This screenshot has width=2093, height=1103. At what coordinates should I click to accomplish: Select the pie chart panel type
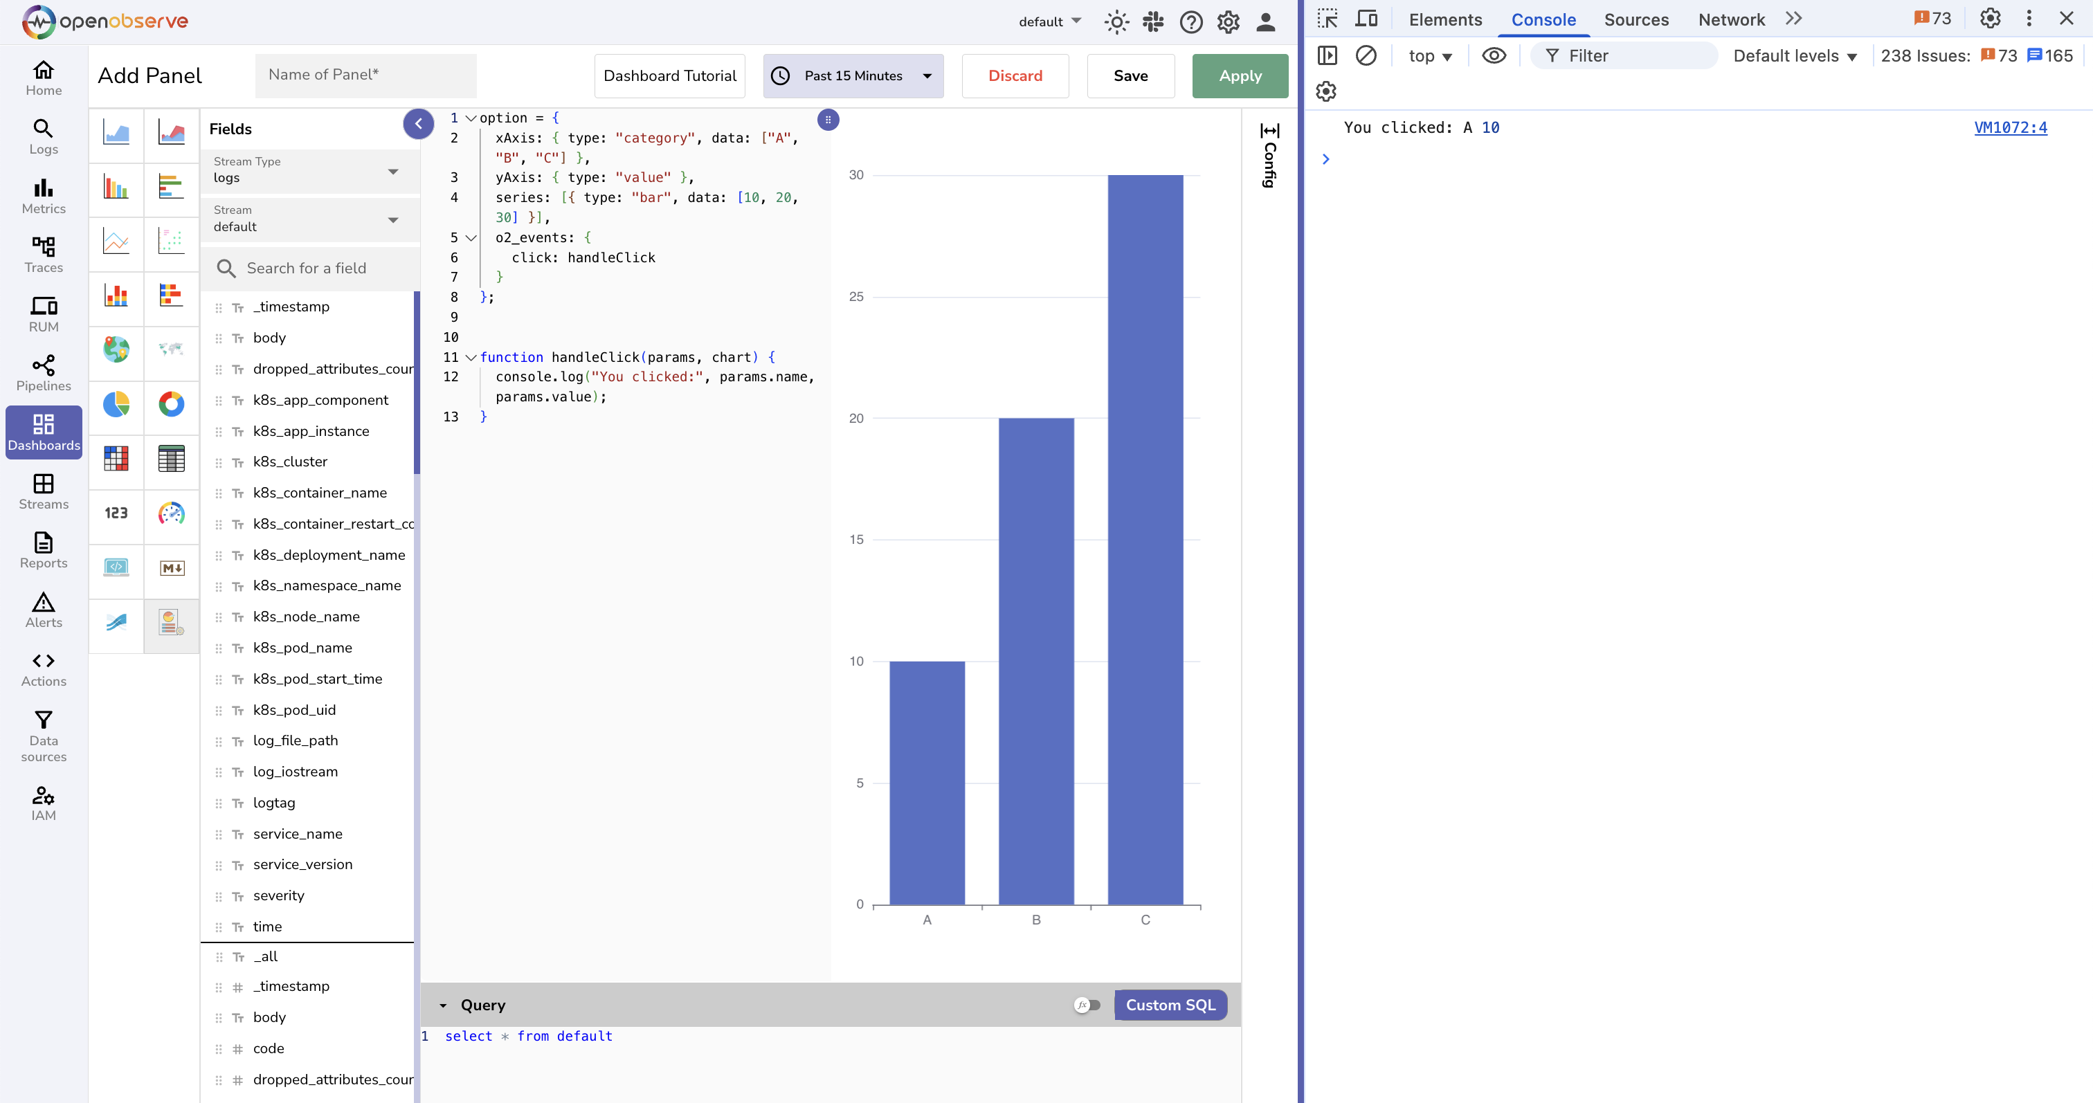tap(116, 405)
